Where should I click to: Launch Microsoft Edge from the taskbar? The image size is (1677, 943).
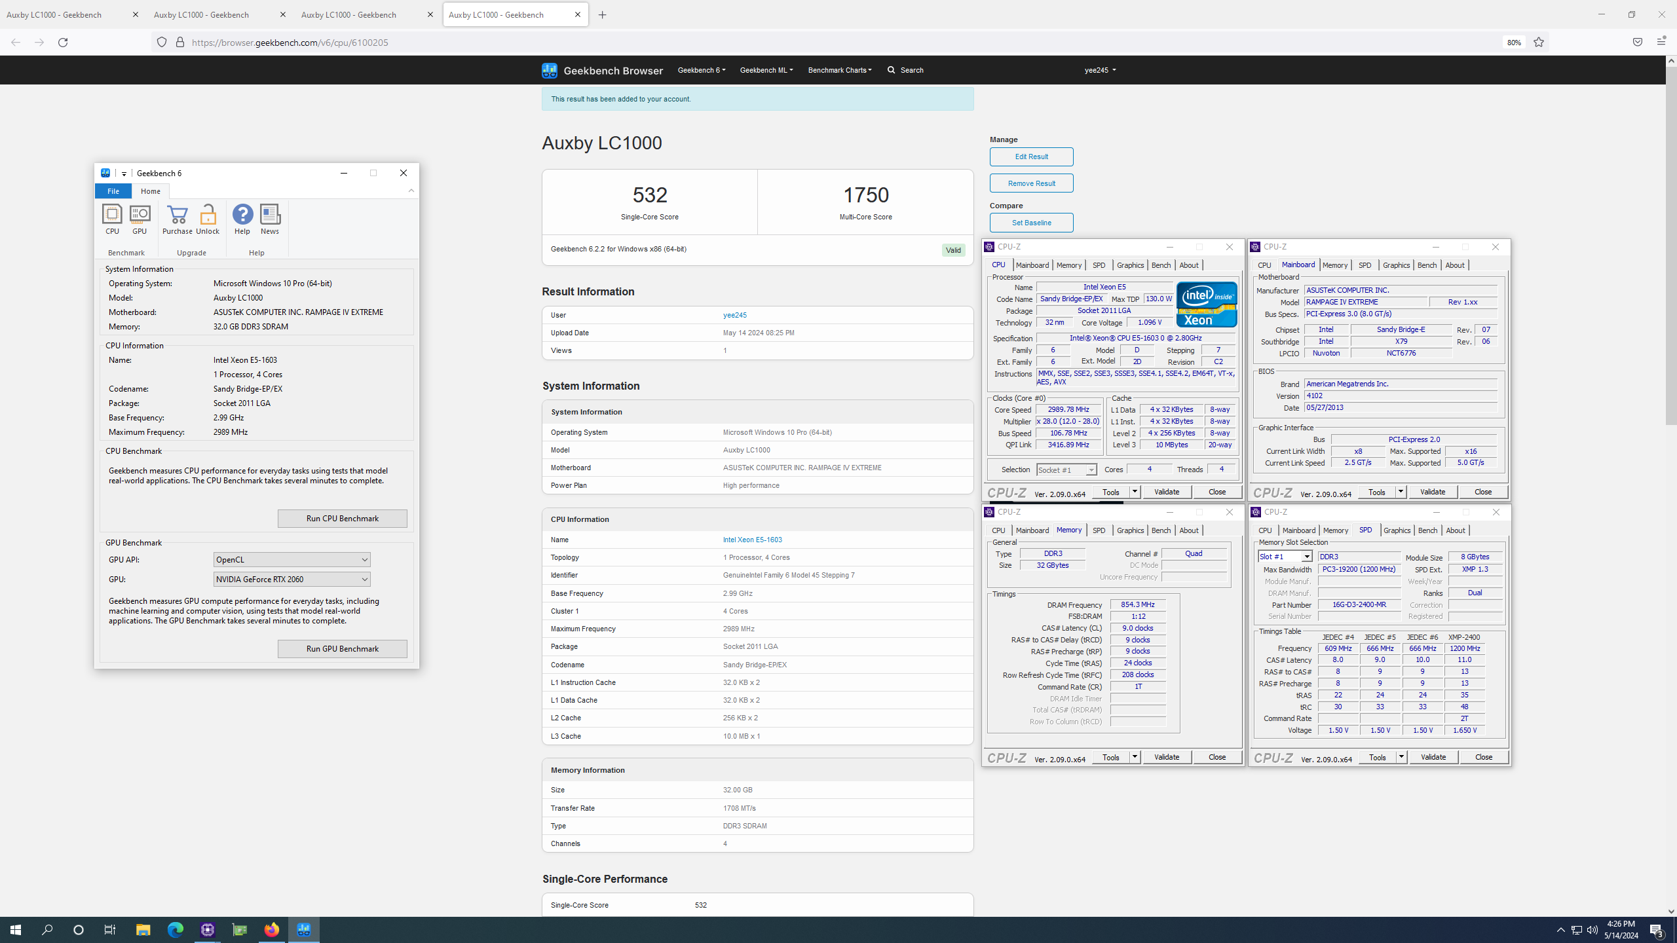(175, 929)
